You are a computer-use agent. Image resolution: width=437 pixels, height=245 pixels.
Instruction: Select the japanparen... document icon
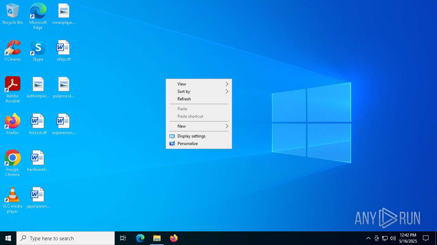tap(38, 198)
